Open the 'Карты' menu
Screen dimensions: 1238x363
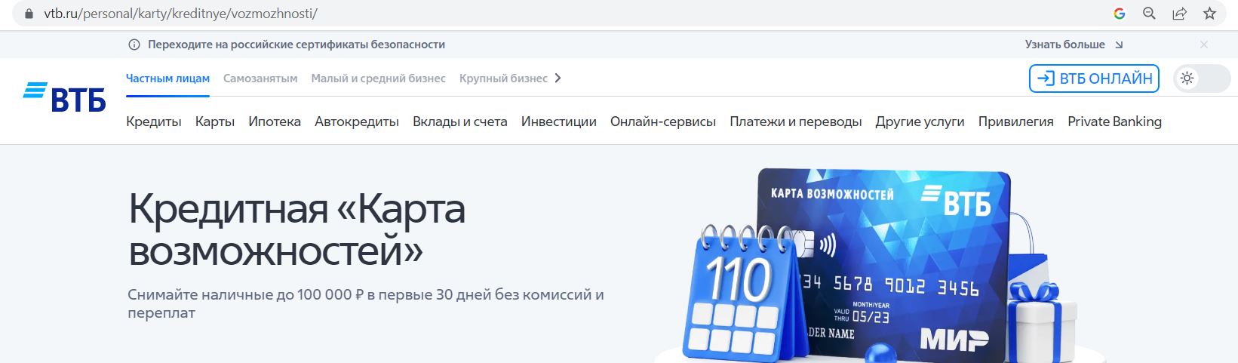pos(215,122)
